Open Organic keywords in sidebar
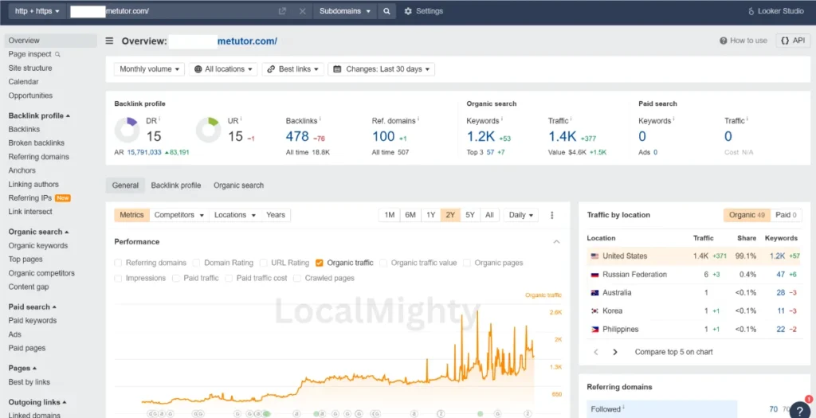816x418 pixels. click(38, 246)
